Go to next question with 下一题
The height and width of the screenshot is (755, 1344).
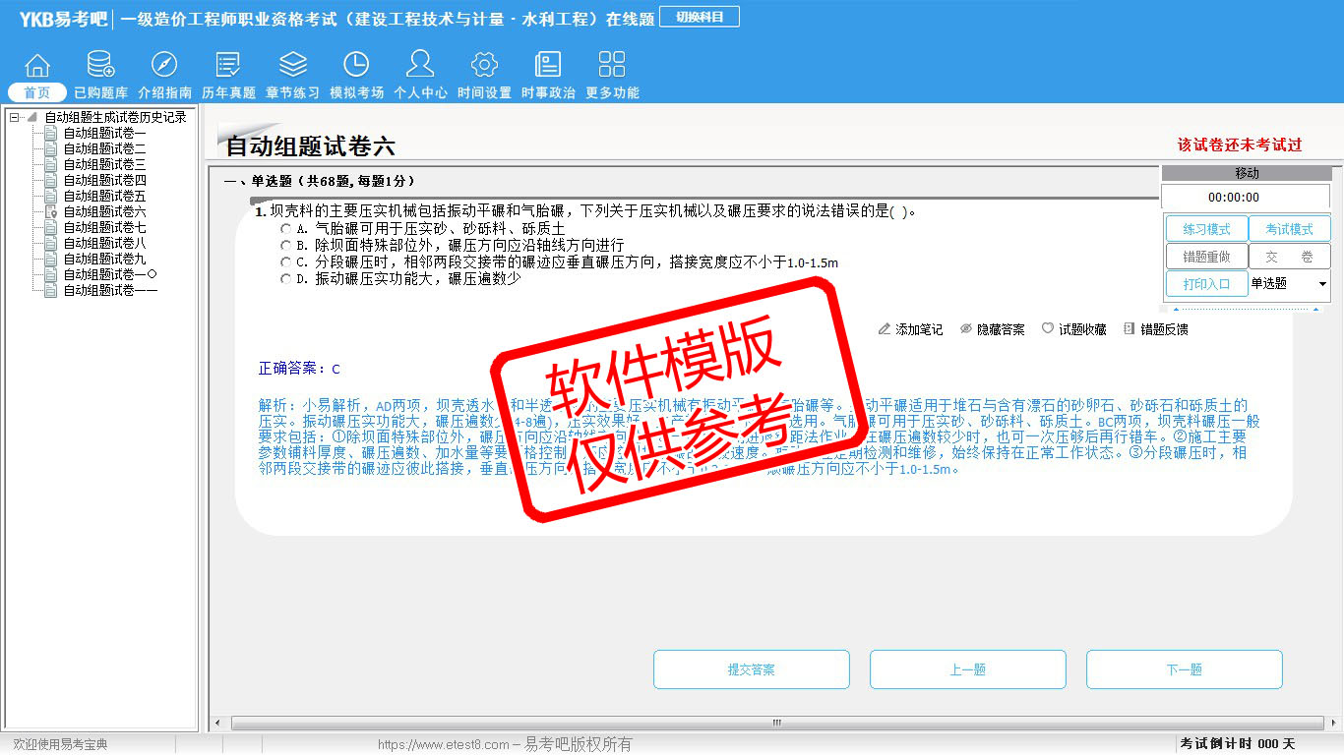click(x=1184, y=669)
